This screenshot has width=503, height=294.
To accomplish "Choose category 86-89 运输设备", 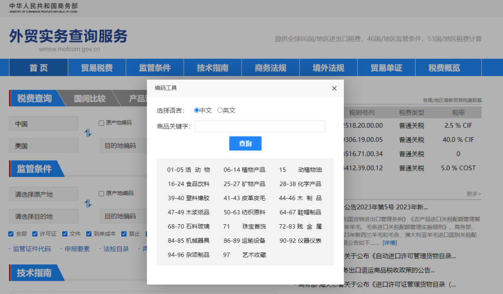I will [x=245, y=241].
